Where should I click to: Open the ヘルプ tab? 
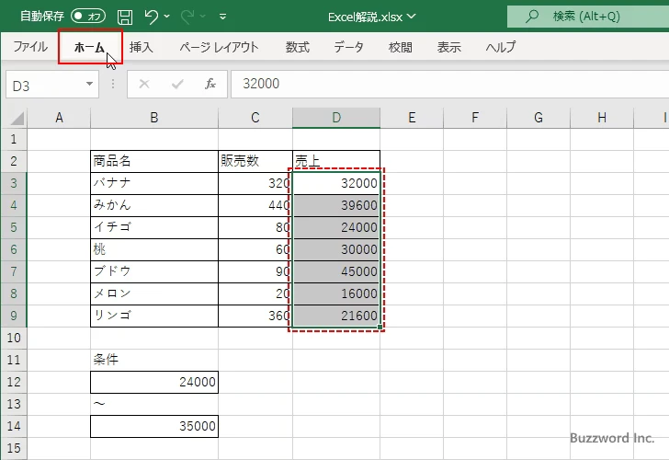[501, 47]
